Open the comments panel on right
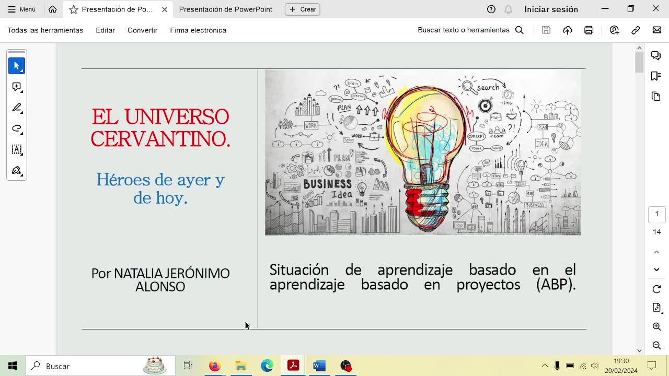Image resolution: width=669 pixels, height=376 pixels. (x=656, y=55)
